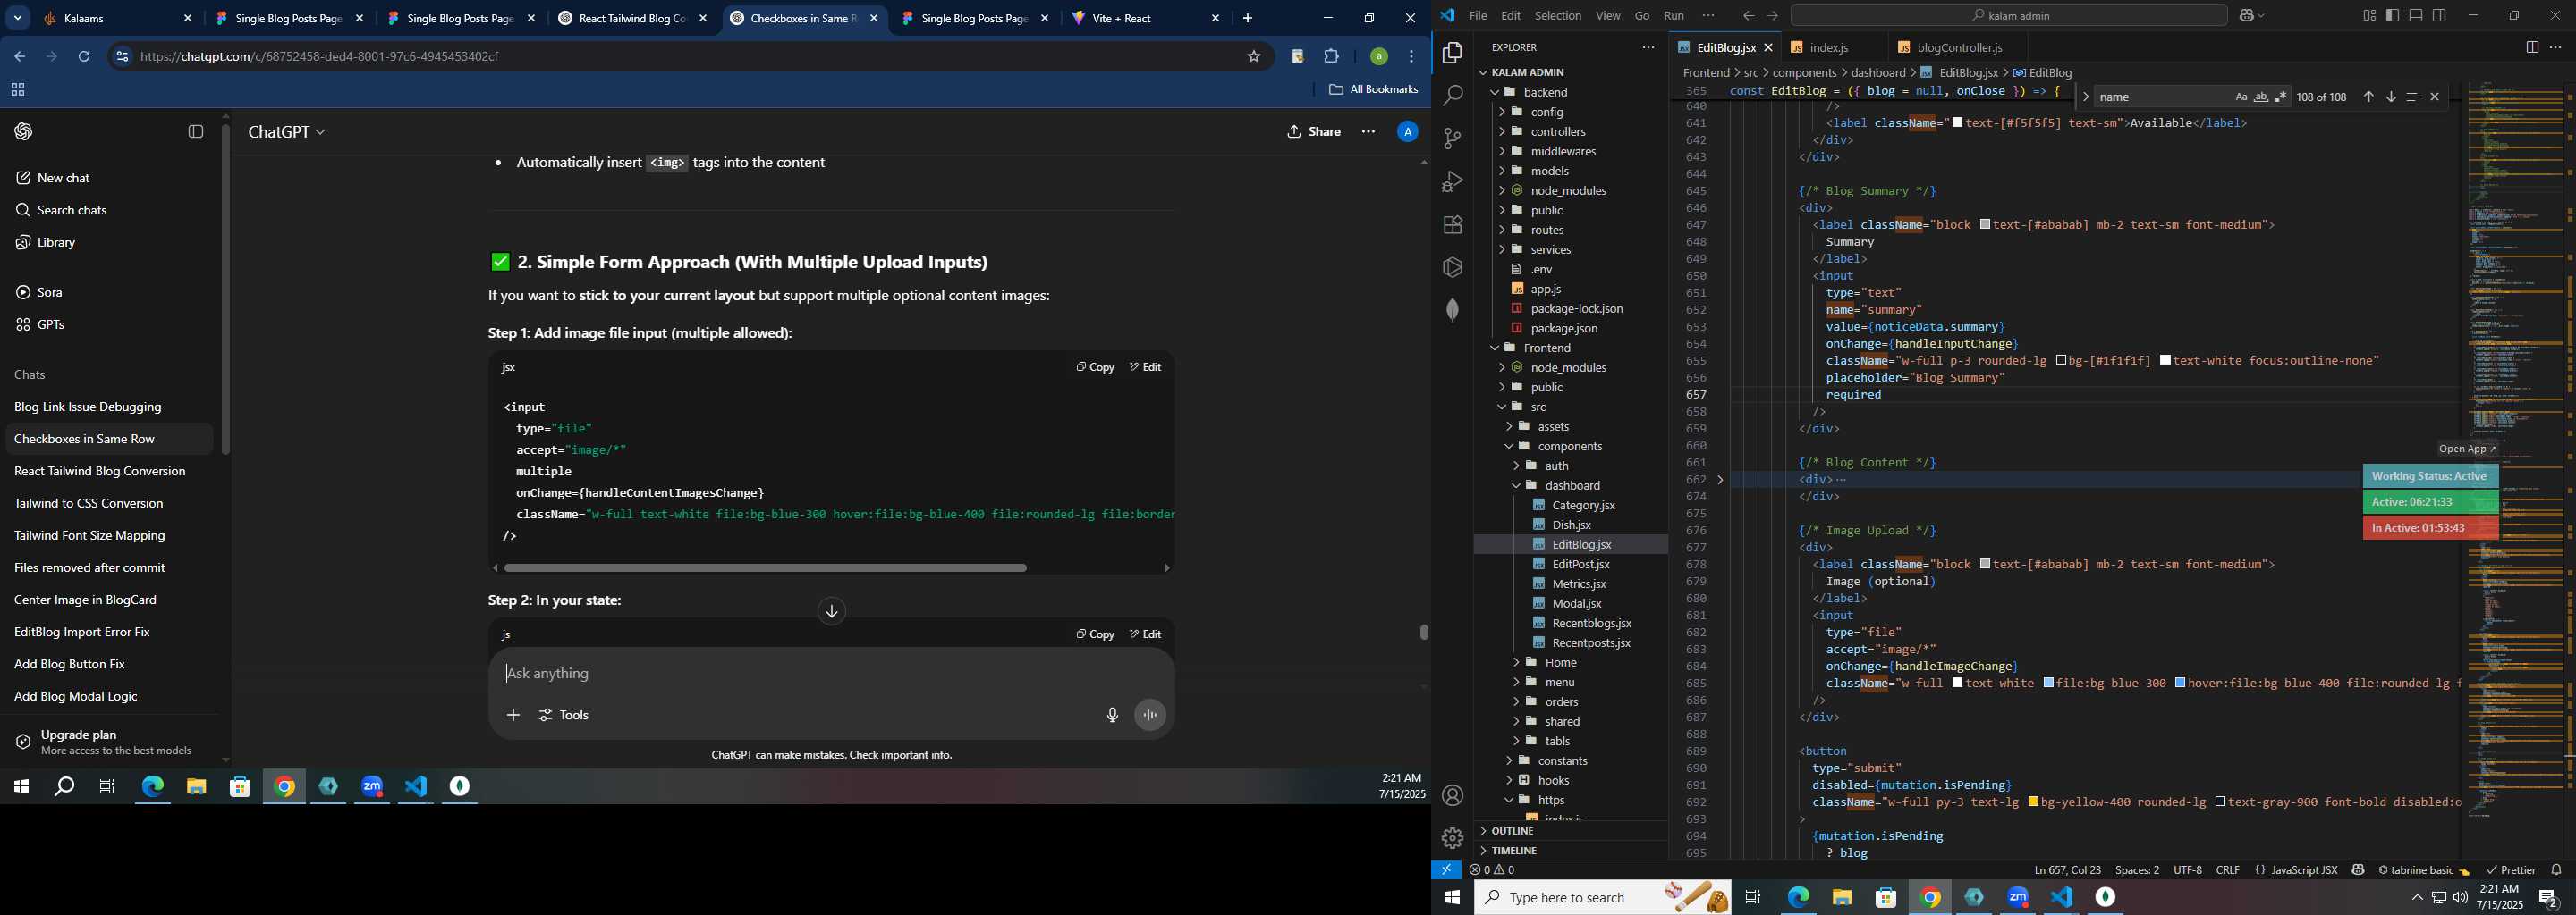Click Customize Layout icon in VS Code title bar
Viewport: 2576px width, 915px height.
2369,15
